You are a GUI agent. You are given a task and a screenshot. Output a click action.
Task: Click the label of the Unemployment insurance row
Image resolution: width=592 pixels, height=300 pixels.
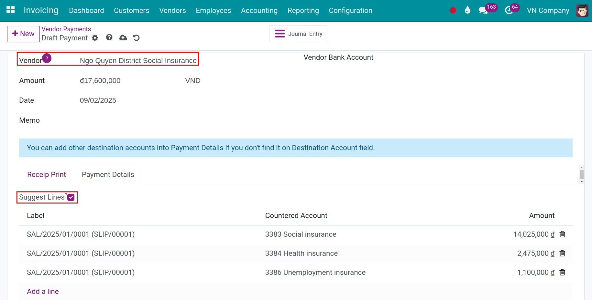(81, 273)
